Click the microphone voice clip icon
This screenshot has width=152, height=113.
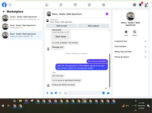(47, 93)
